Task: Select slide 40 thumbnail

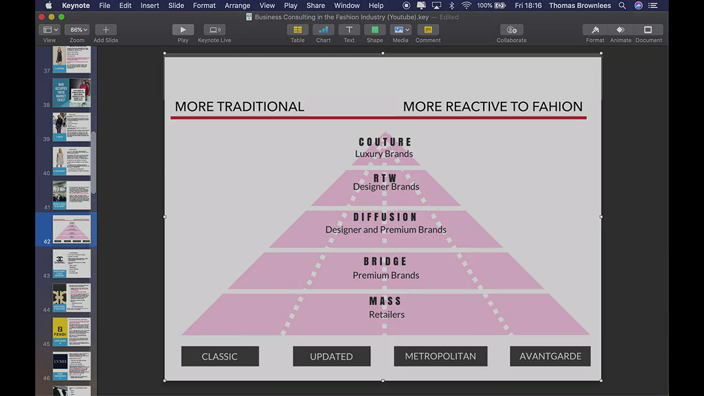Action: point(71,161)
